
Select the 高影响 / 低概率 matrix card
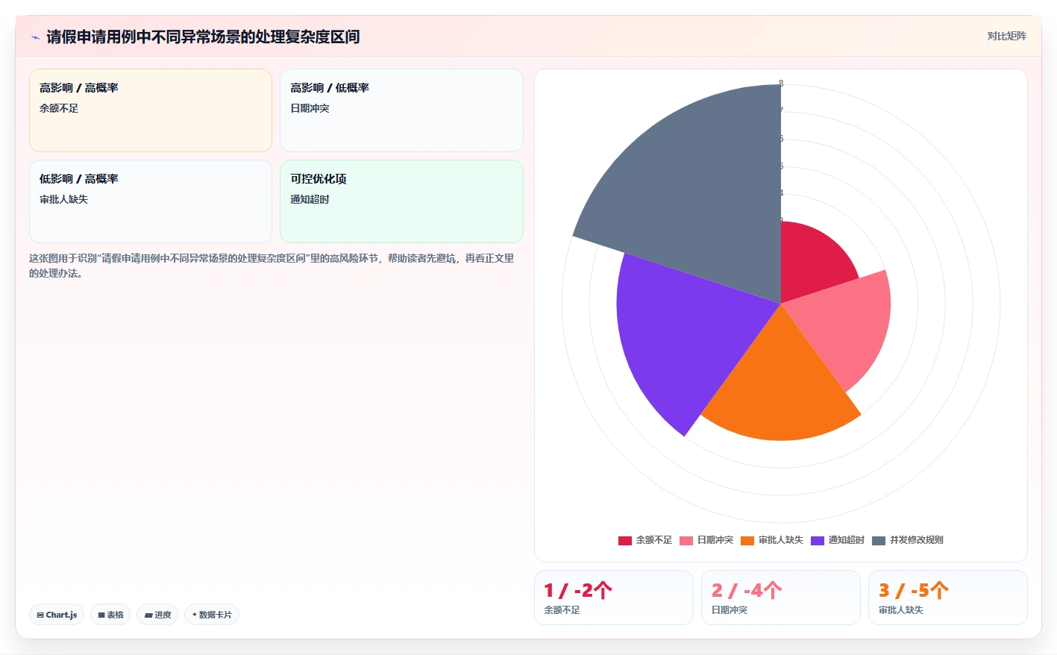(x=401, y=110)
